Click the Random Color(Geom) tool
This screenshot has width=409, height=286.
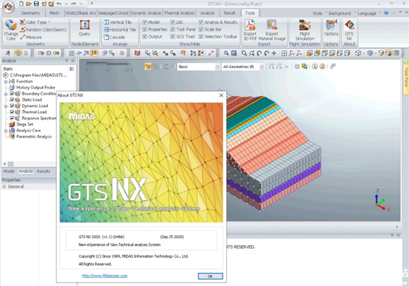[x=44, y=30]
